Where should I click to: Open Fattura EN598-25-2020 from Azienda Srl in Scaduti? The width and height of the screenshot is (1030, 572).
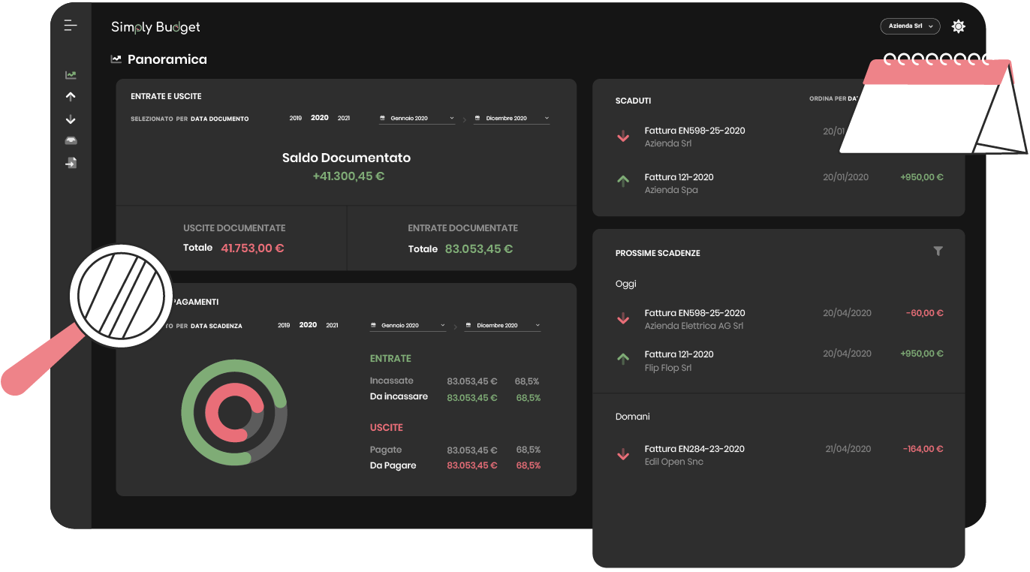(694, 131)
